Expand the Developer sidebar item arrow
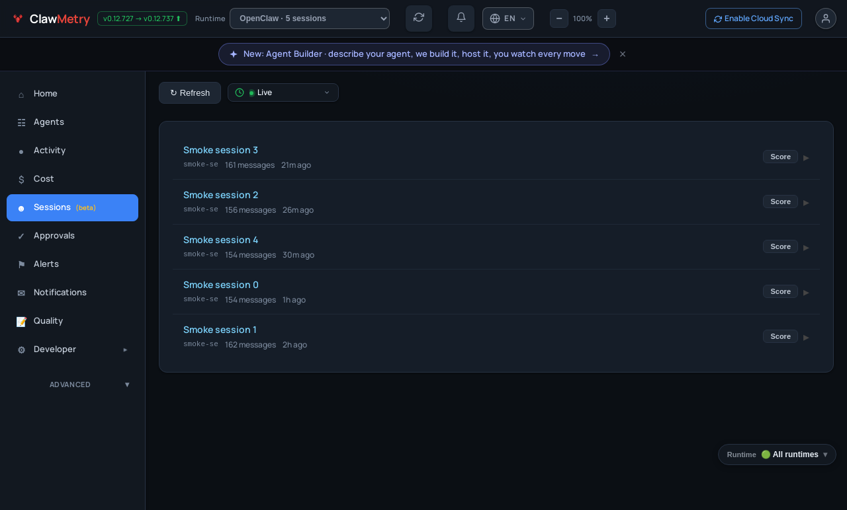This screenshot has height=510, width=847. (x=125, y=349)
